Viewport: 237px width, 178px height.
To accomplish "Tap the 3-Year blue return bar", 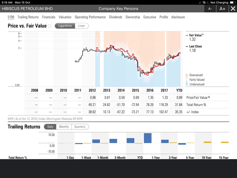I will [x=165, y=141].
